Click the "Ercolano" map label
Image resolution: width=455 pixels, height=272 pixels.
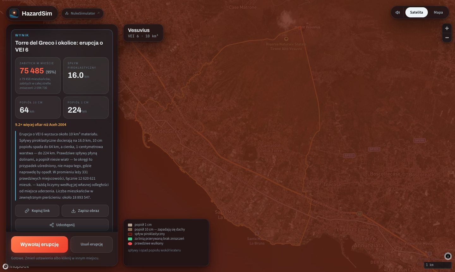point(146,74)
